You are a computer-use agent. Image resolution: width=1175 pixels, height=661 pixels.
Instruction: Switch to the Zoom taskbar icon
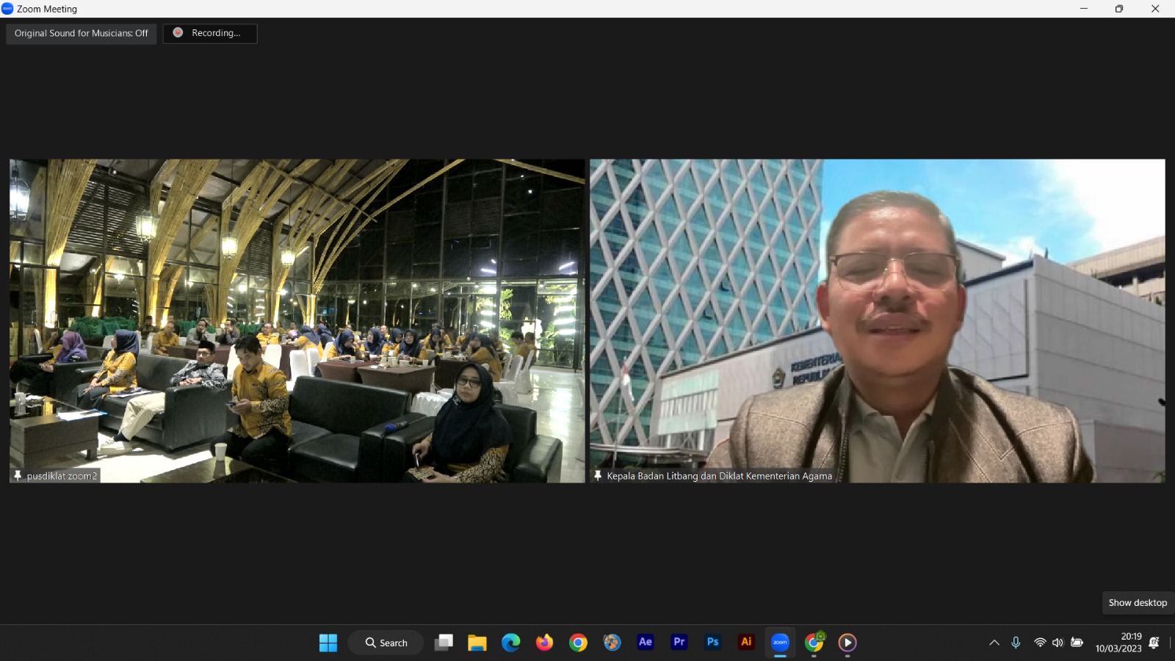tap(781, 643)
